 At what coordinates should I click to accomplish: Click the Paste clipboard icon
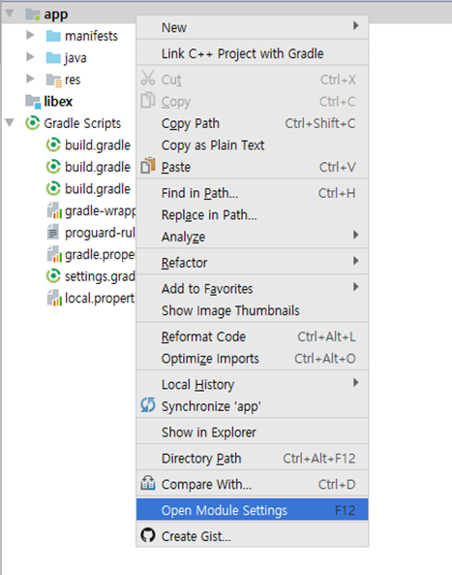point(148,166)
